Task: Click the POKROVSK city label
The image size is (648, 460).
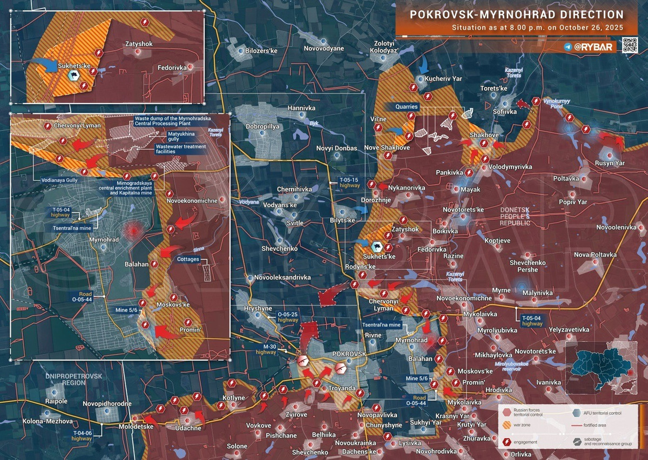Action: pyautogui.click(x=349, y=353)
